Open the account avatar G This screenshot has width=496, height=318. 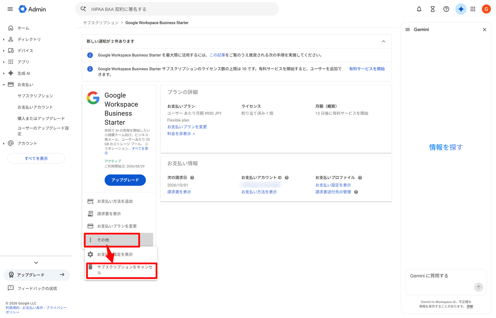point(486,9)
